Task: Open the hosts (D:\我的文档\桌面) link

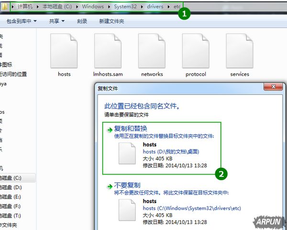Action: pos(171,152)
